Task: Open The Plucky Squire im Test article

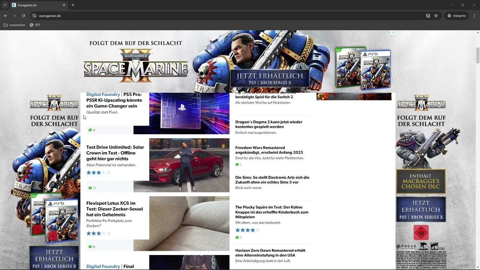Action: coord(271,212)
